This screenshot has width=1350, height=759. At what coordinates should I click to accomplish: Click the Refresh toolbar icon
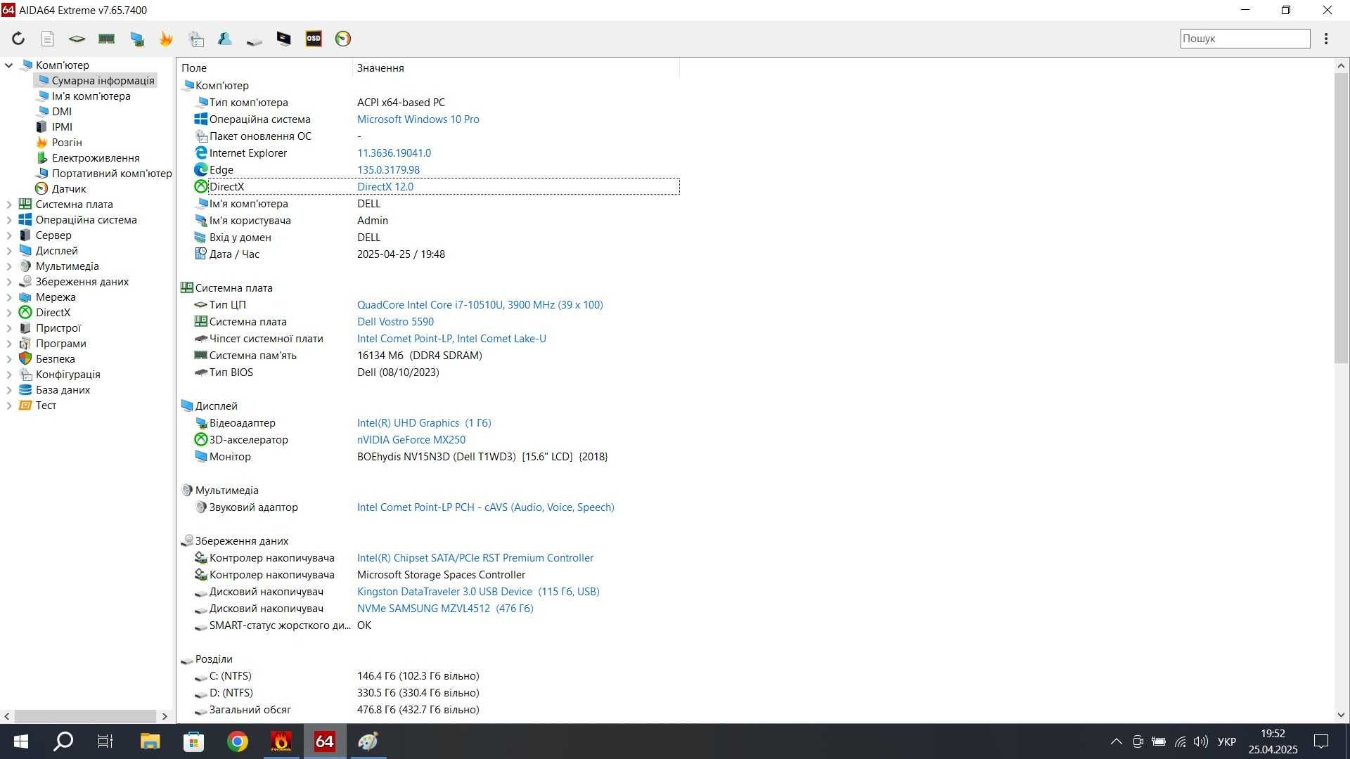coord(18,39)
